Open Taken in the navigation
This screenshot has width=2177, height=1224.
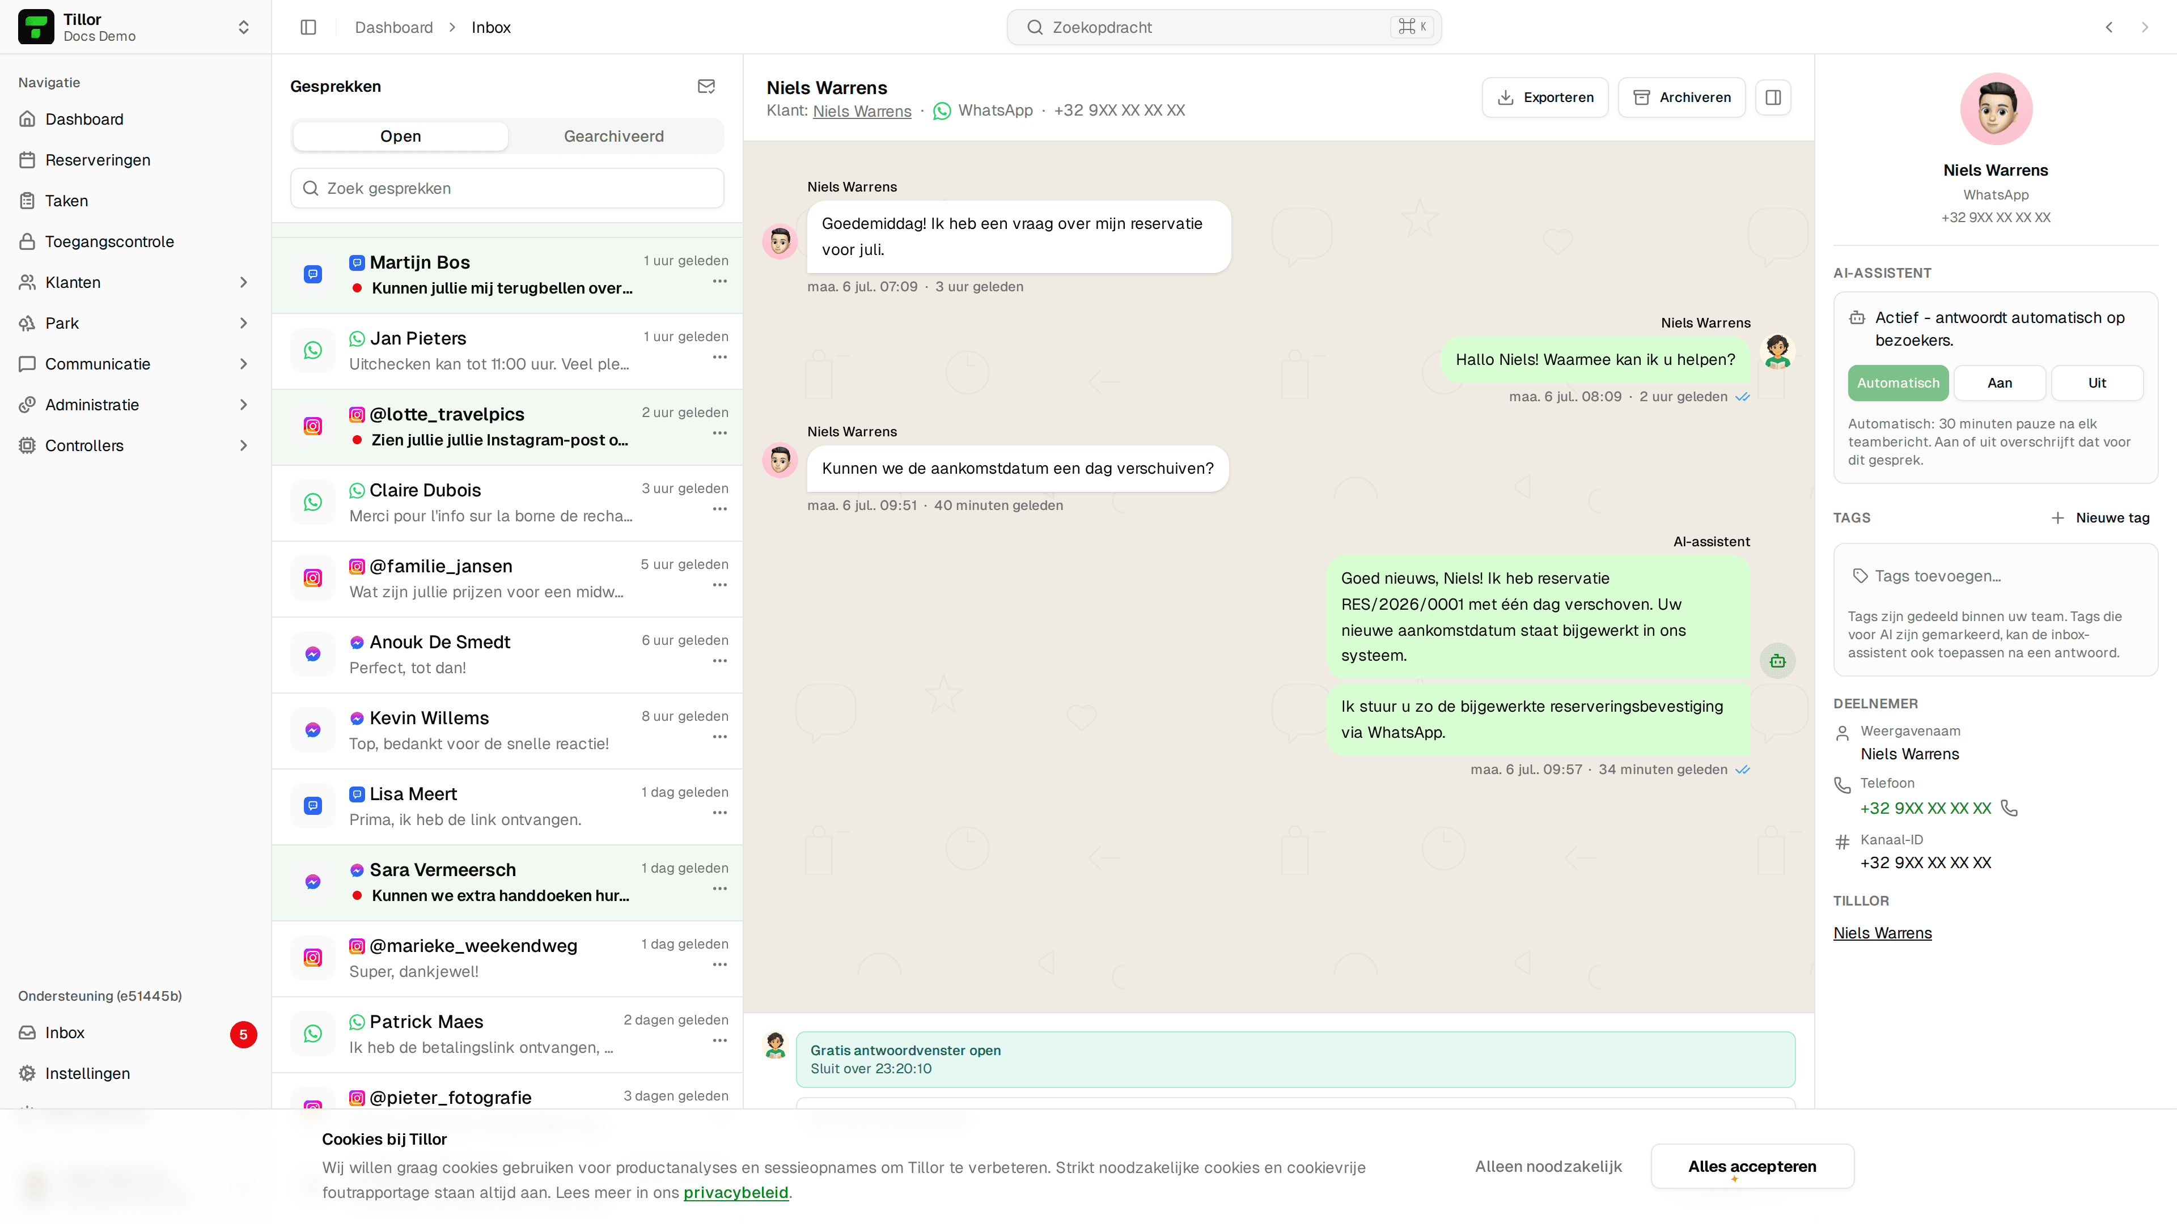click(135, 201)
